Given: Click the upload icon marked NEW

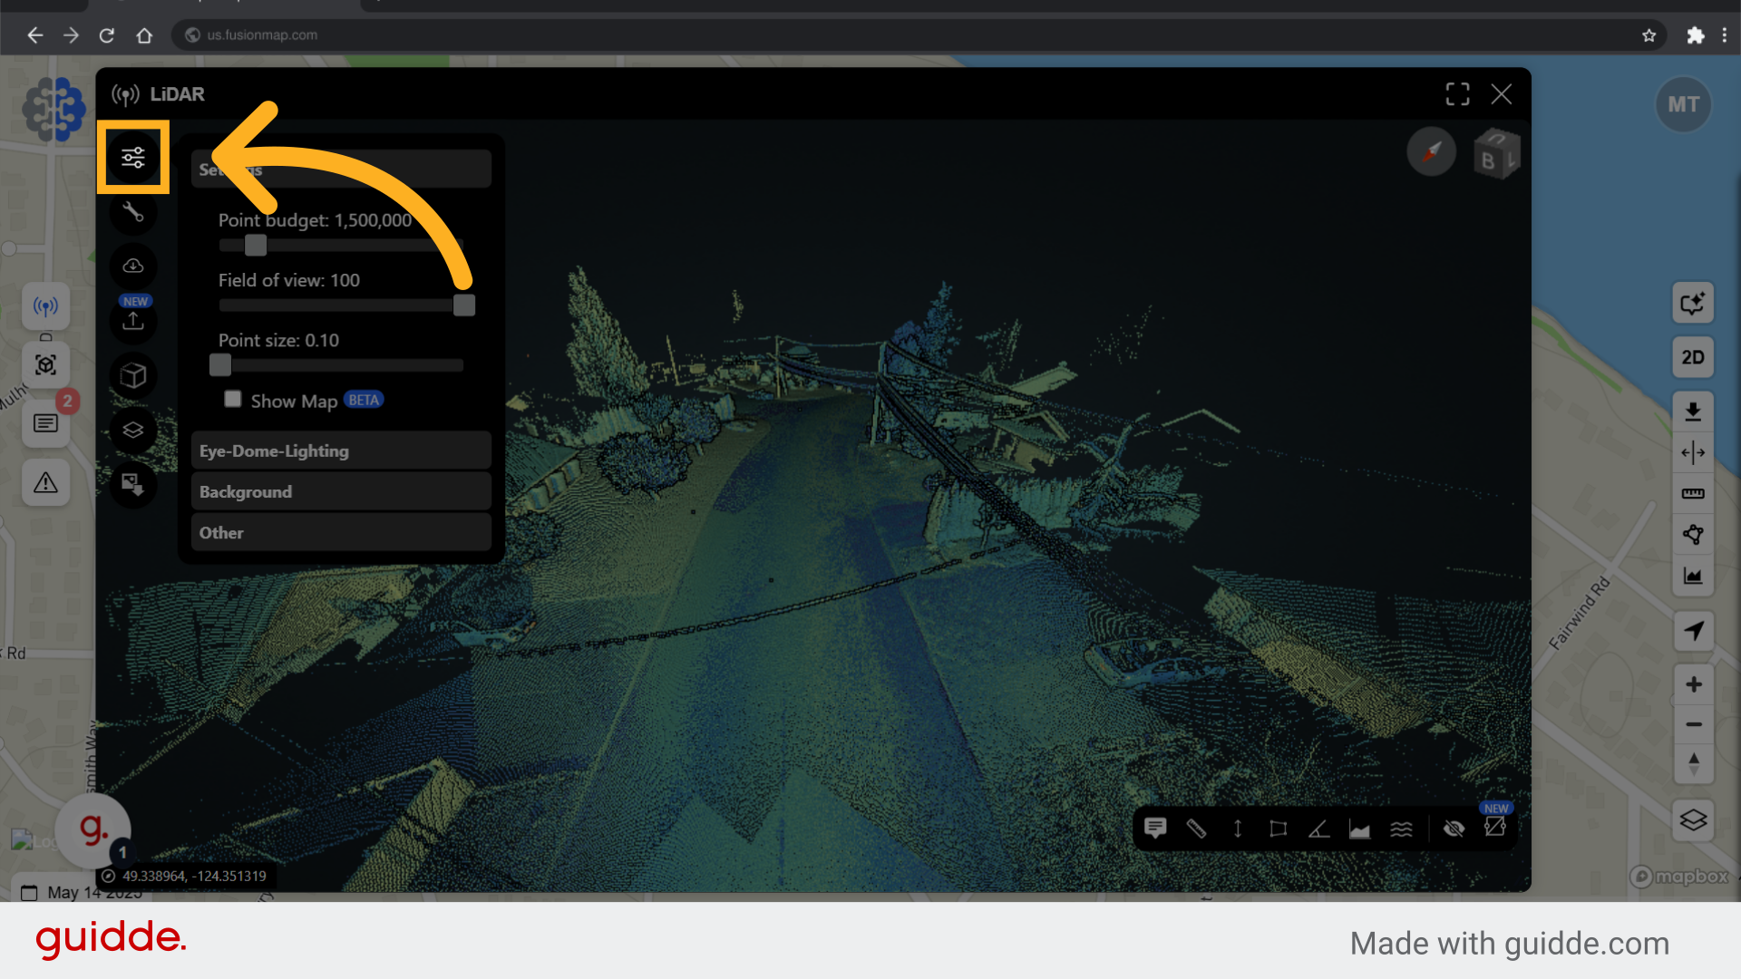Looking at the screenshot, I should pyautogui.click(x=133, y=320).
